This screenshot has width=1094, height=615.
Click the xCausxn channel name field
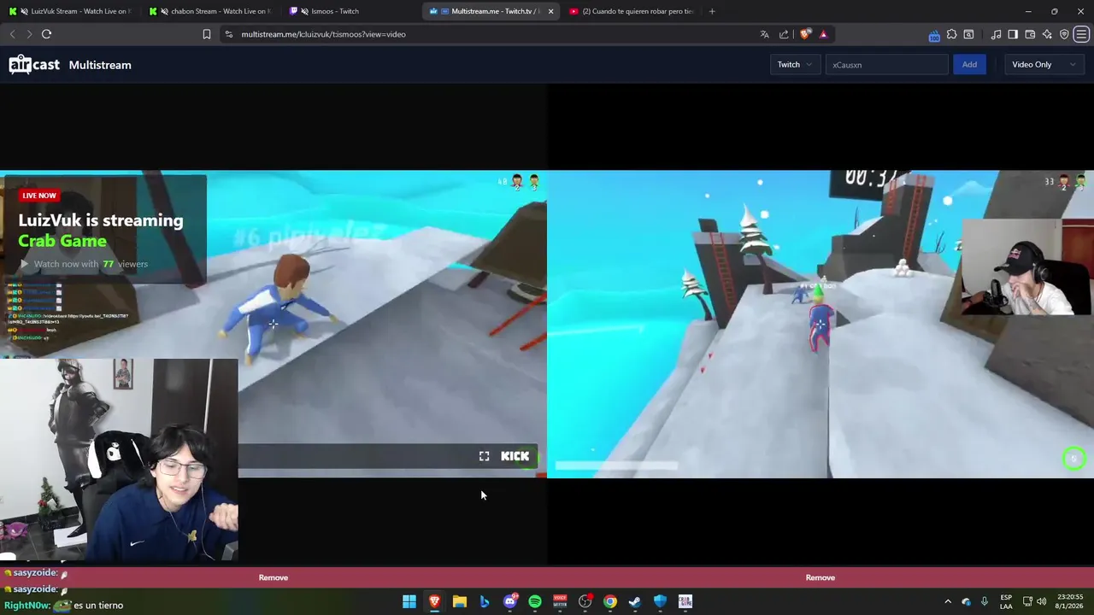[x=886, y=65]
